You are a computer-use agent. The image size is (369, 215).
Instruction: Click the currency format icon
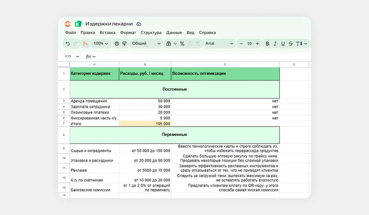[x=168, y=43]
